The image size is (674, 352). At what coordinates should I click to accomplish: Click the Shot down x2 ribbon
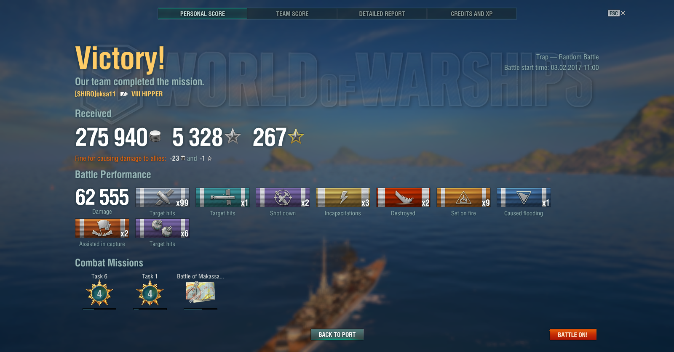tap(283, 198)
